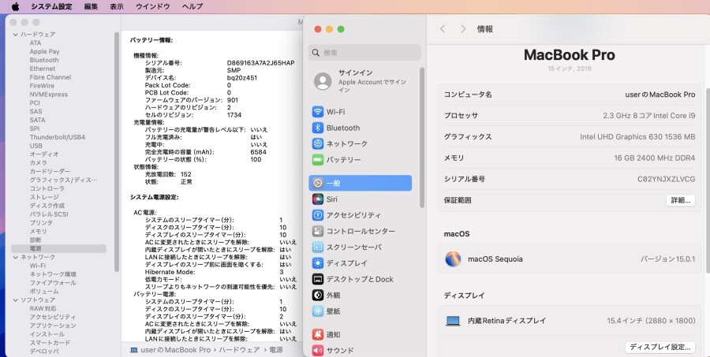Click the ディスプレイ設定... button
This screenshot has width=710, height=357.
point(660,347)
